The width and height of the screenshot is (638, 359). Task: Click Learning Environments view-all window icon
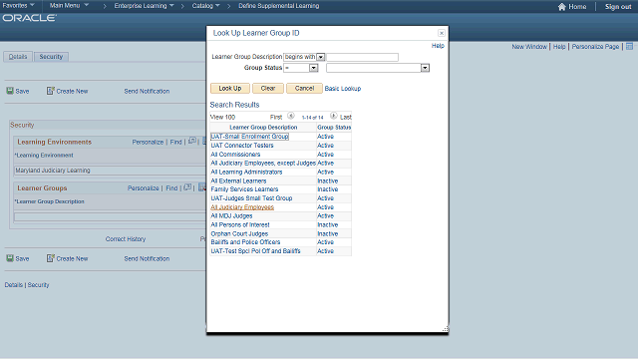click(x=192, y=141)
